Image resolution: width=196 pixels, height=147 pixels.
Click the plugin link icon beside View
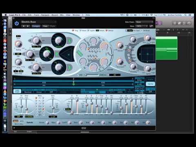(x=151, y=26)
